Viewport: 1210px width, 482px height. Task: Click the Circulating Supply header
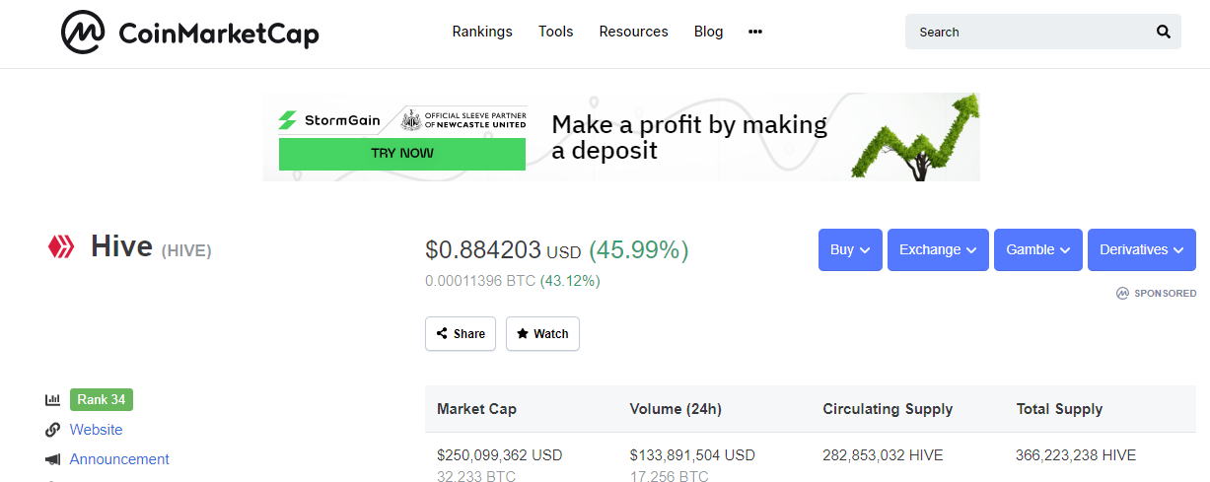(888, 409)
